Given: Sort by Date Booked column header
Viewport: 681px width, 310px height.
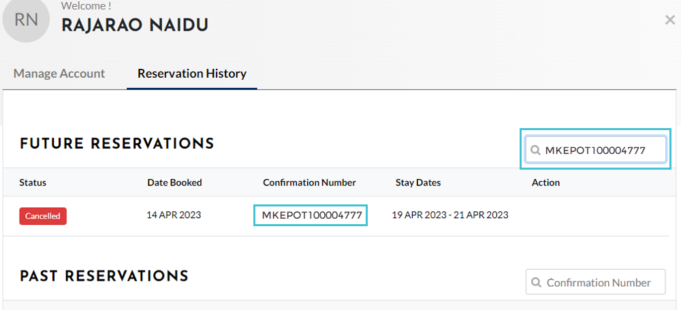Looking at the screenshot, I should 174,183.
